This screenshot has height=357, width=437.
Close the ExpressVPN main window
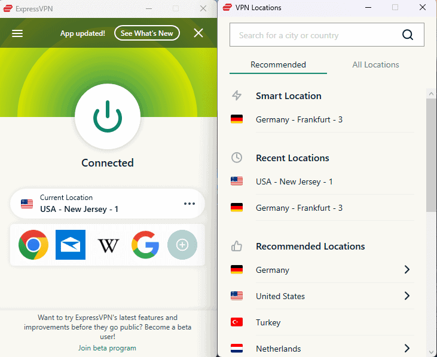[203, 8]
